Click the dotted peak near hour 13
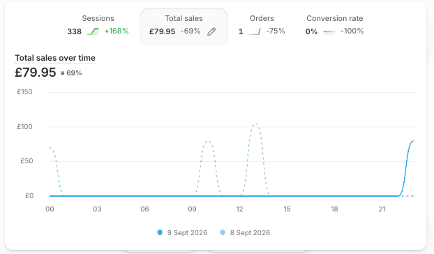 [x=255, y=124]
